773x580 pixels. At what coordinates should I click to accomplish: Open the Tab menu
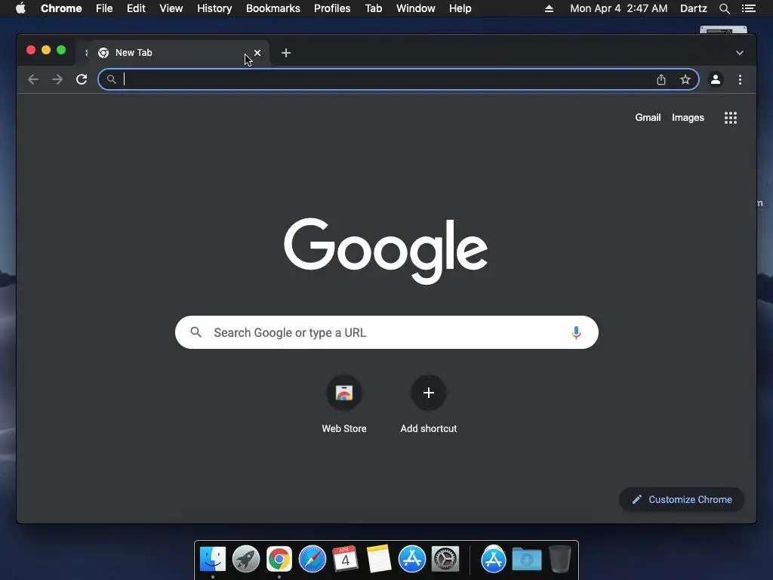pyautogui.click(x=373, y=8)
